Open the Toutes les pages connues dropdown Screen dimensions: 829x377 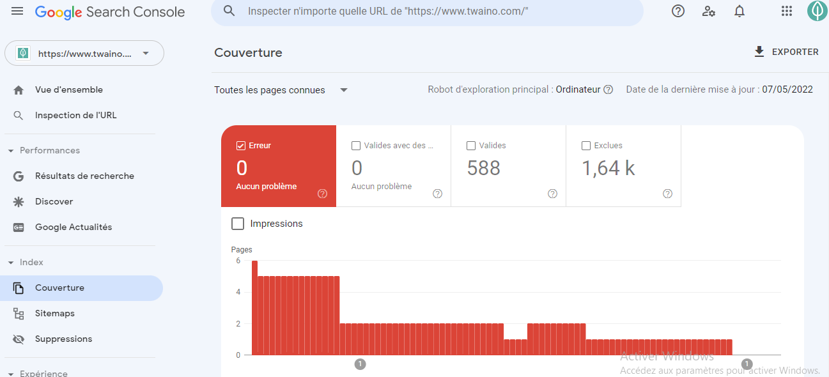click(x=281, y=90)
